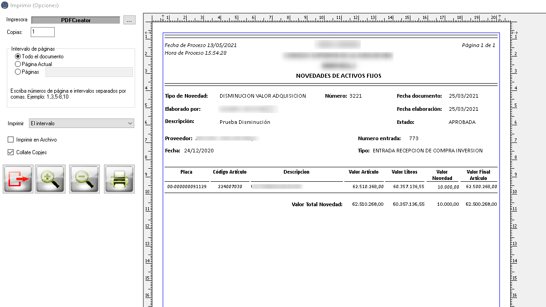Enable the 'Imprimir en Archivo' checkbox
The image size is (546, 307).
[11, 140]
